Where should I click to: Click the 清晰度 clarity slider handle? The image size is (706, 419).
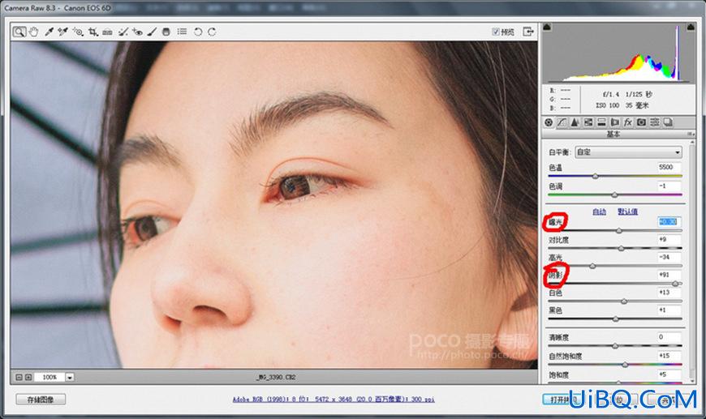pyautogui.click(x=615, y=346)
